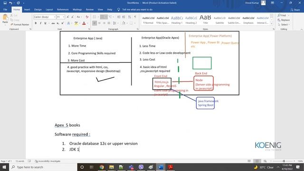The height and width of the screenshot is (171, 304).
Task: Click Accessibility: Investigate in status bar
Action: pyautogui.click(x=47, y=161)
